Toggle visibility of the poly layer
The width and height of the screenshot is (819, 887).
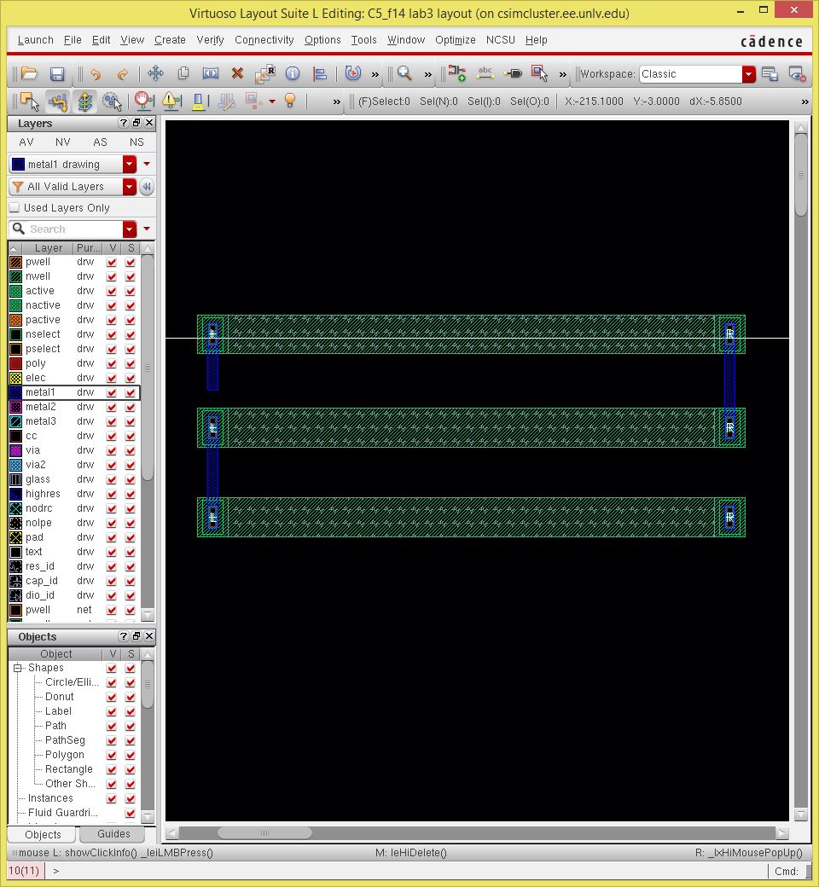point(112,362)
